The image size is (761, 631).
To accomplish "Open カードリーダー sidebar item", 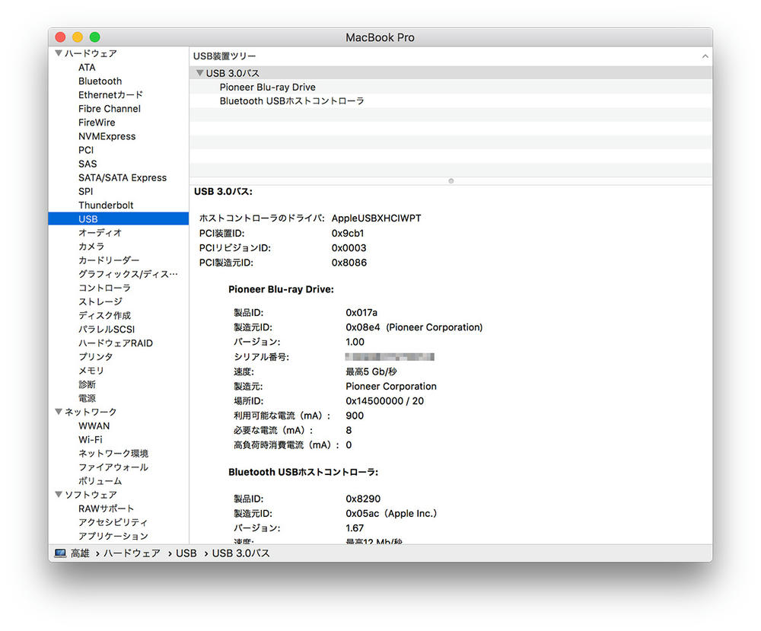I will pyautogui.click(x=109, y=260).
